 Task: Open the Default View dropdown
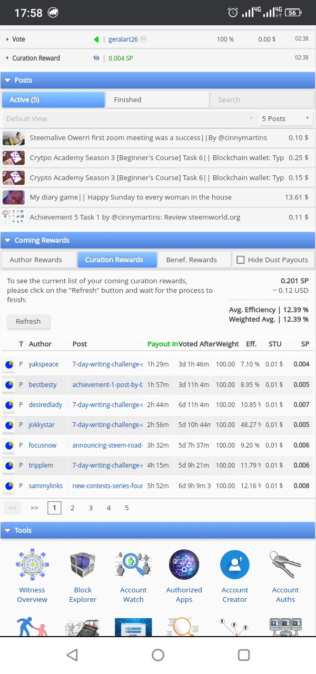pyautogui.click(x=129, y=118)
